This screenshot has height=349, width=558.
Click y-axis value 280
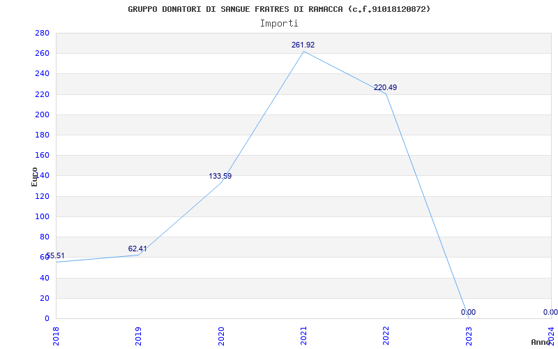pos(42,33)
